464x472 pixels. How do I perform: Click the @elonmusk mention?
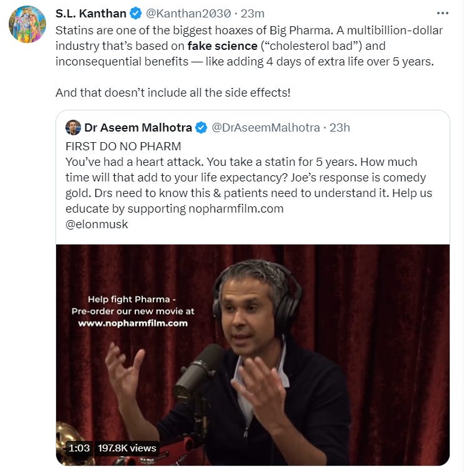pos(97,224)
